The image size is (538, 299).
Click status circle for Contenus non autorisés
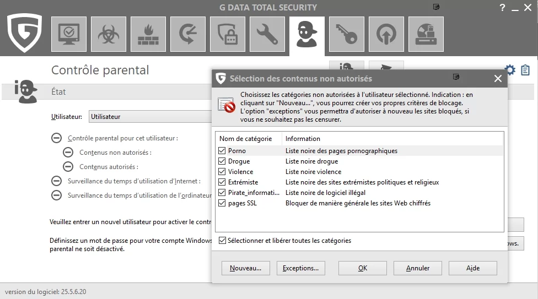tap(68, 152)
